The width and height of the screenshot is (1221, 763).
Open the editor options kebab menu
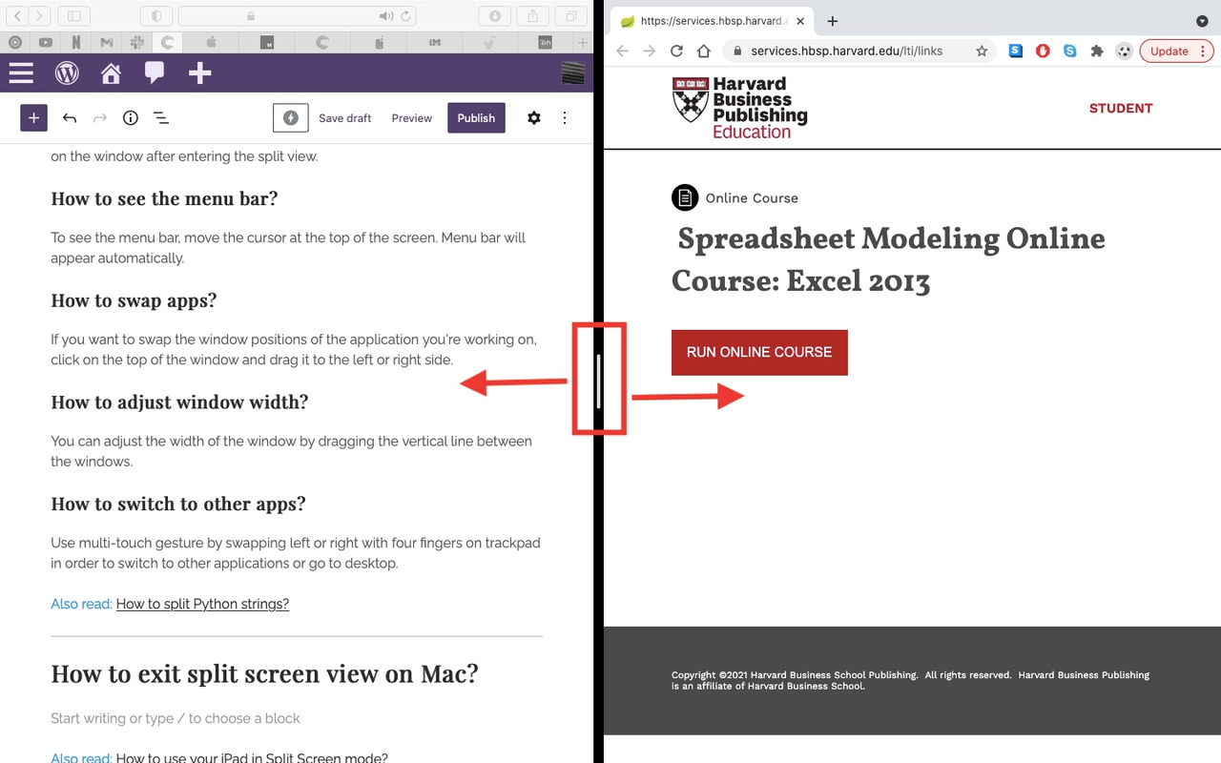[x=565, y=117]
